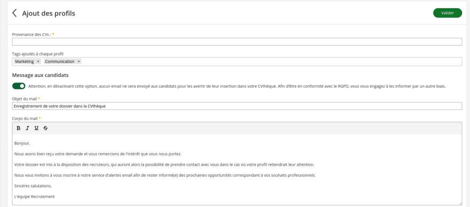Screen dimensions: 470x207
Task: Enable underline formatting in the mail editor
Action: [x=36, y=128]
